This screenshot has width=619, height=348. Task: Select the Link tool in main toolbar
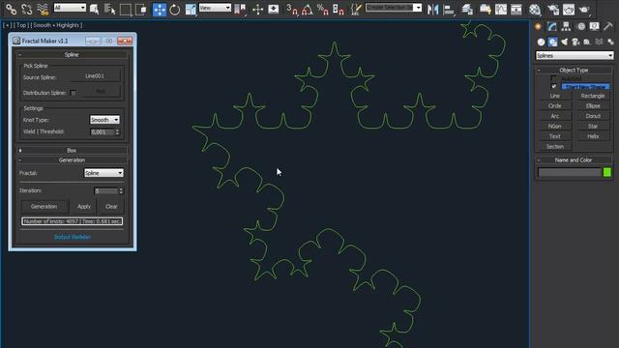[11, 9]
